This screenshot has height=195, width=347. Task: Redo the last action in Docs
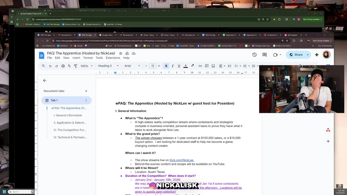(57, 66)
